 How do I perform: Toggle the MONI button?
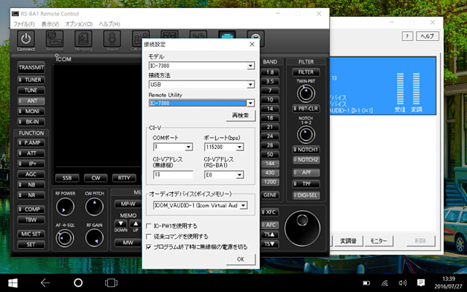[31, 112]
